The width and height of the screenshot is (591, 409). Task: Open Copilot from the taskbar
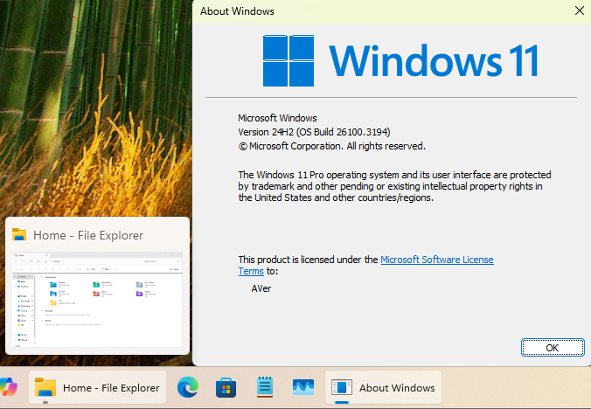(x=8, y=387)
